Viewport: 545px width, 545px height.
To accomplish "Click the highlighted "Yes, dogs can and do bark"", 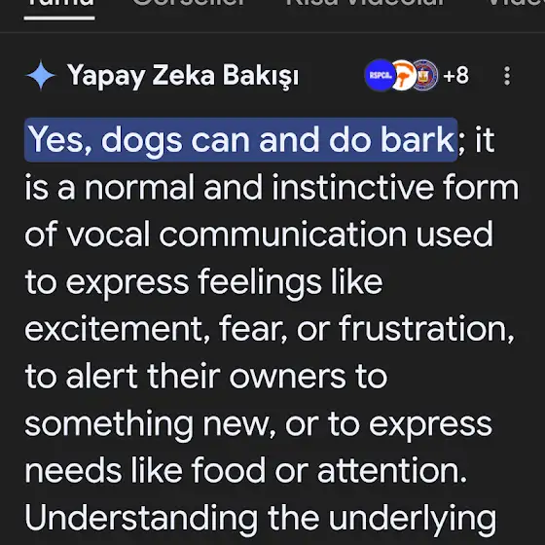I will click(241, 140).
